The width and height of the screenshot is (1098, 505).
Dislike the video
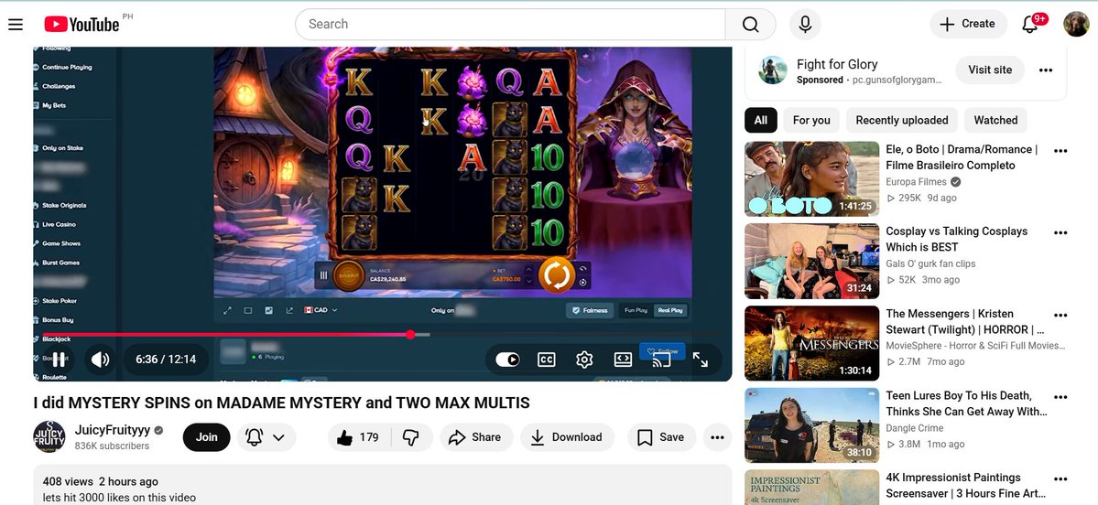coord(411,437)
